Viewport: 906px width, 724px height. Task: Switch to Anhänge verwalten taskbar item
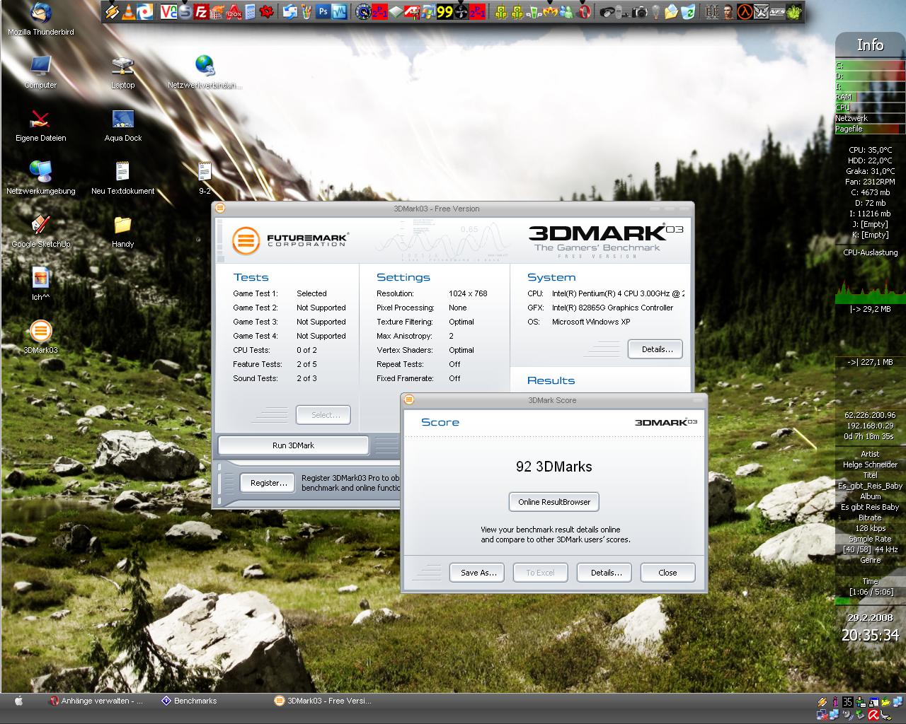pyautogui.click(x=97, y=701)
